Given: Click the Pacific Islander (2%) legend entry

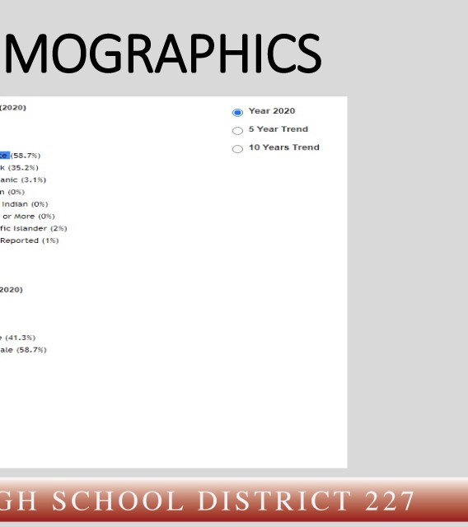Looking at the screenshot, I should 34,228.
